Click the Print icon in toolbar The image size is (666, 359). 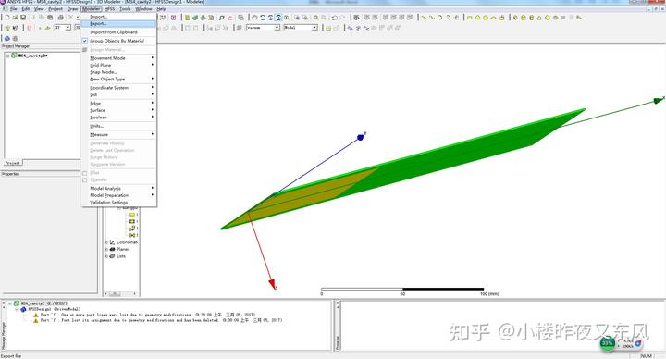pyautogui.click(x=61, y=18)
